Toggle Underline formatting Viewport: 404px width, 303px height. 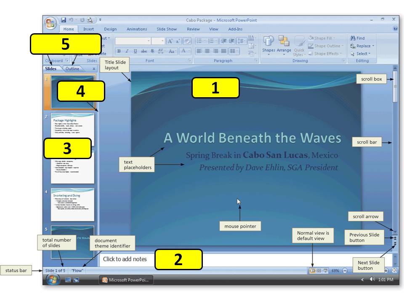click(x=135, y=51)
